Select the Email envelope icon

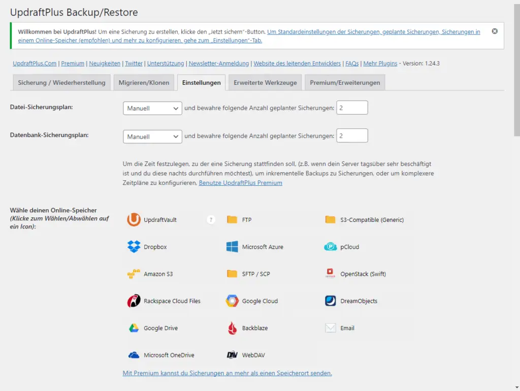point(330,328)
